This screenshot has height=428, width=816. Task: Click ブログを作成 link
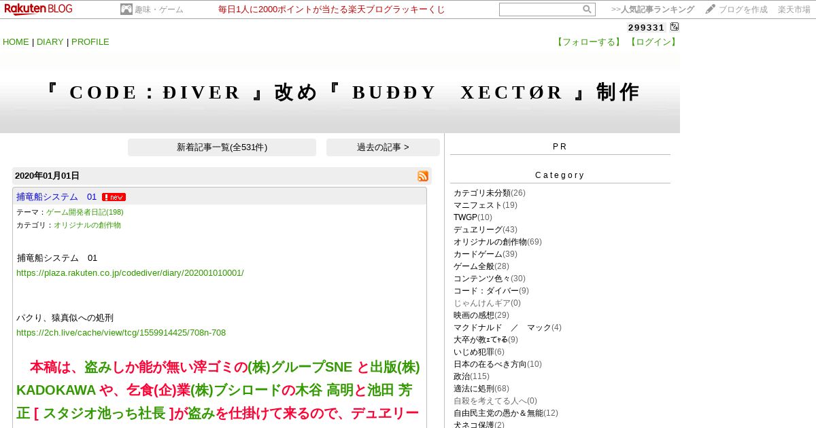(x=743, y=10)
